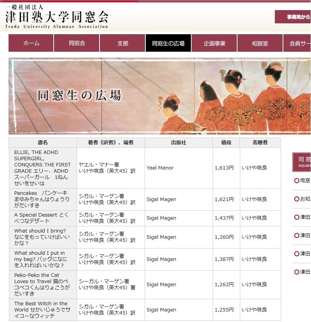Open the 同窓 square sidebar heading
The image size is (311, 322).
(302, 162)
